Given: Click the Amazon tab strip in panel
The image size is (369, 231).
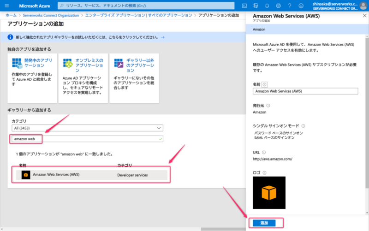Looking at the screenshot, I should (x=307, y=30).
